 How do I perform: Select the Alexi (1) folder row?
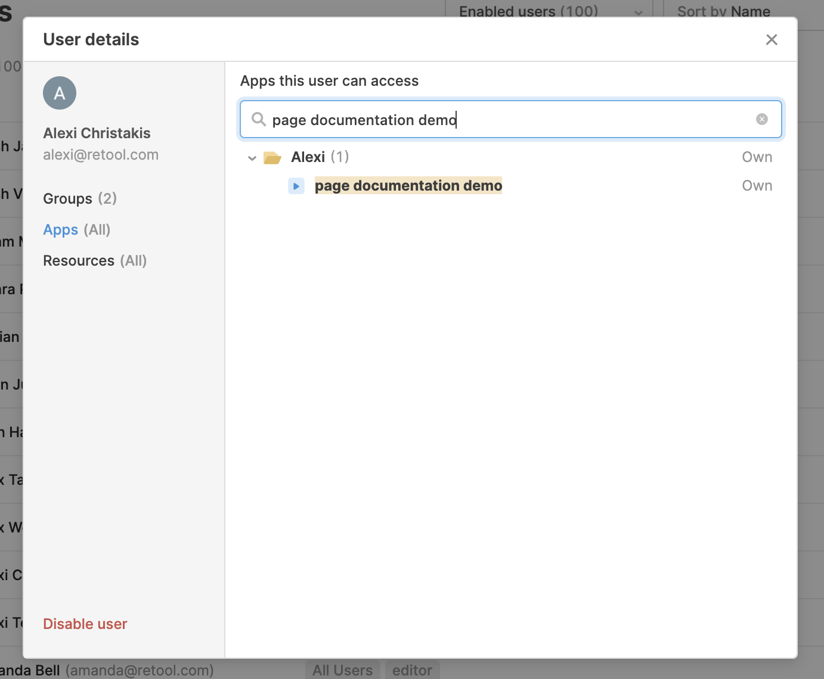510,157
